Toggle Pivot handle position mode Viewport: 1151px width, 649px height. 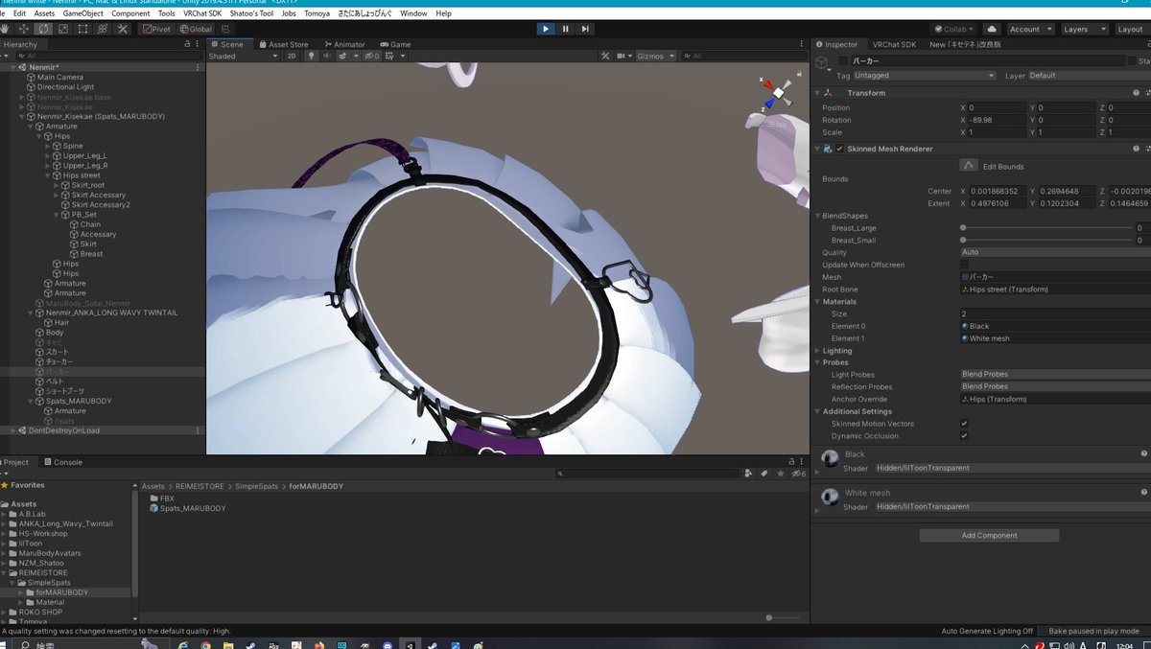(x=156, y=29)
